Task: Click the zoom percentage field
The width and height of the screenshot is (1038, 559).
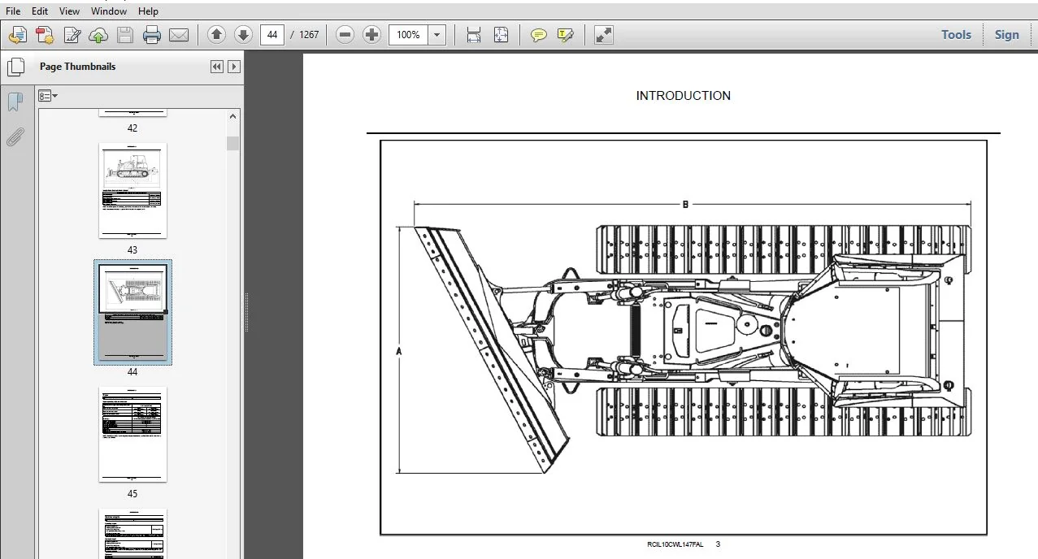Action: [x=409, y=35]
